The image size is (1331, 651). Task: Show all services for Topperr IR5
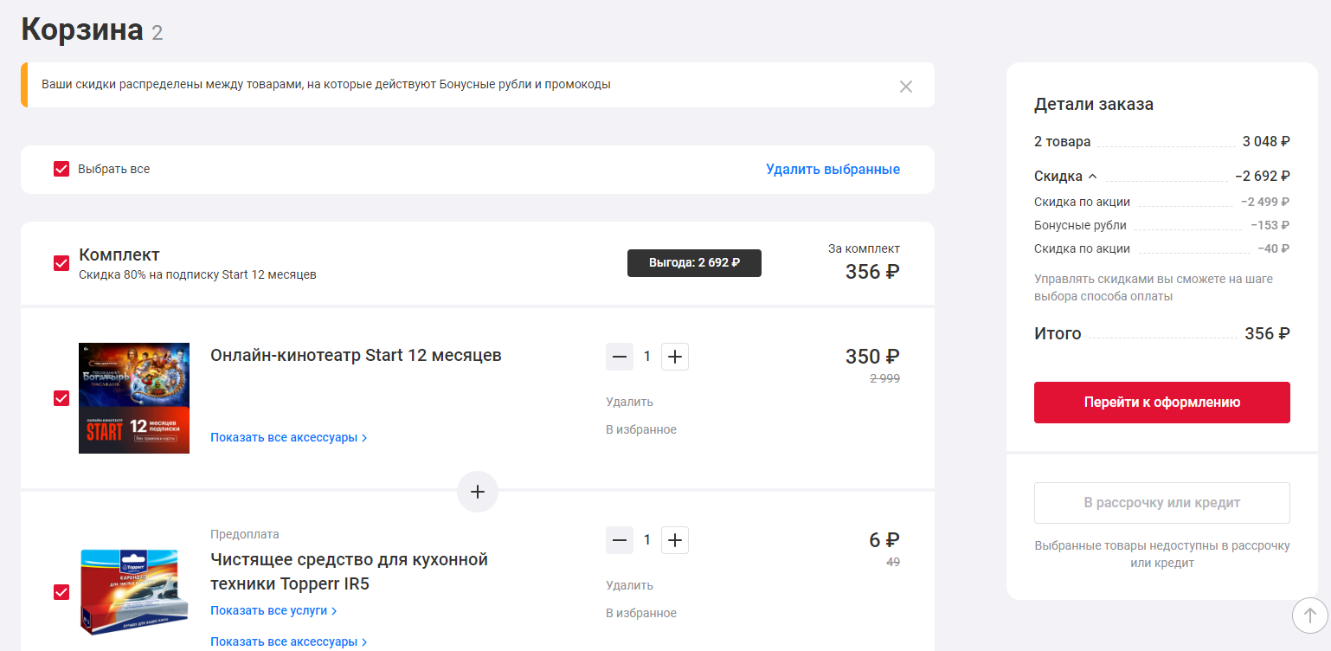click(273, 610)
